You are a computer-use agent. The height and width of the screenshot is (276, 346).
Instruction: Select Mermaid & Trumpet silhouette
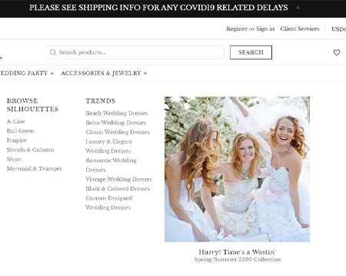[x=35, y=169]
